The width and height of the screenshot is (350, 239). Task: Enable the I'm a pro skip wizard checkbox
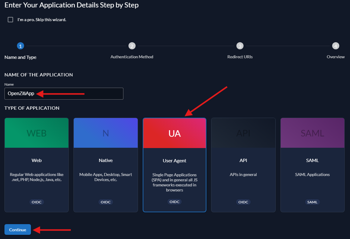10,19
